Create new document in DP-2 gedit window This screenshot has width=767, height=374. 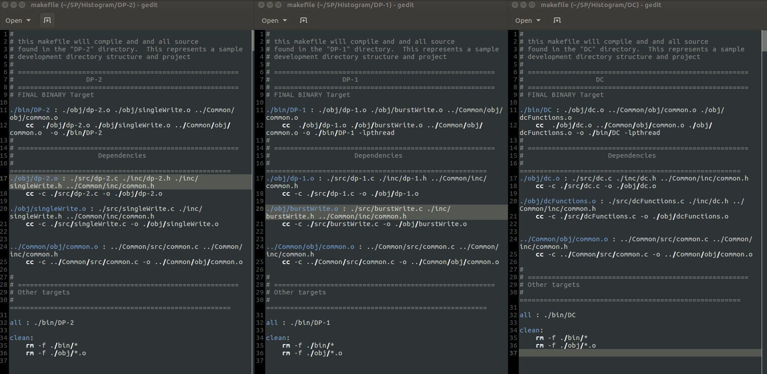[x=47, y=20]
